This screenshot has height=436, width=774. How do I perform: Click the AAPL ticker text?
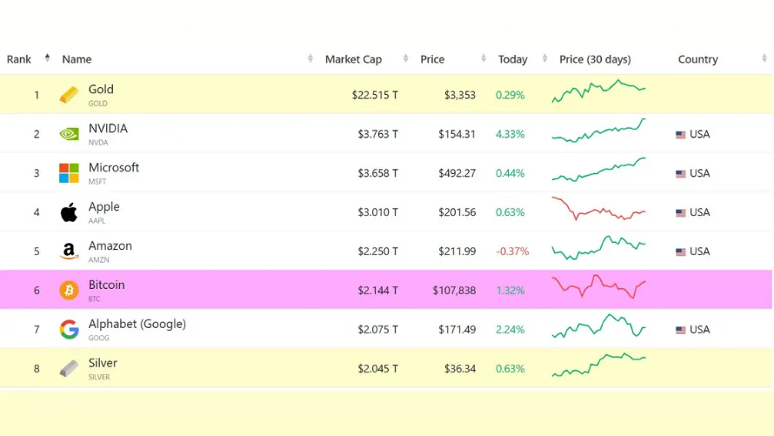pos(97,221)
